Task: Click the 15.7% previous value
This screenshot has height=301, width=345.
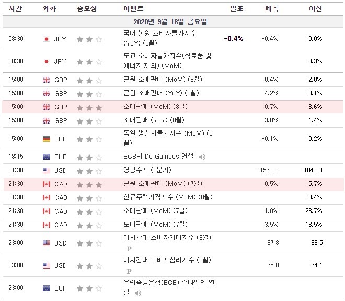Action: tap(314, 184)
